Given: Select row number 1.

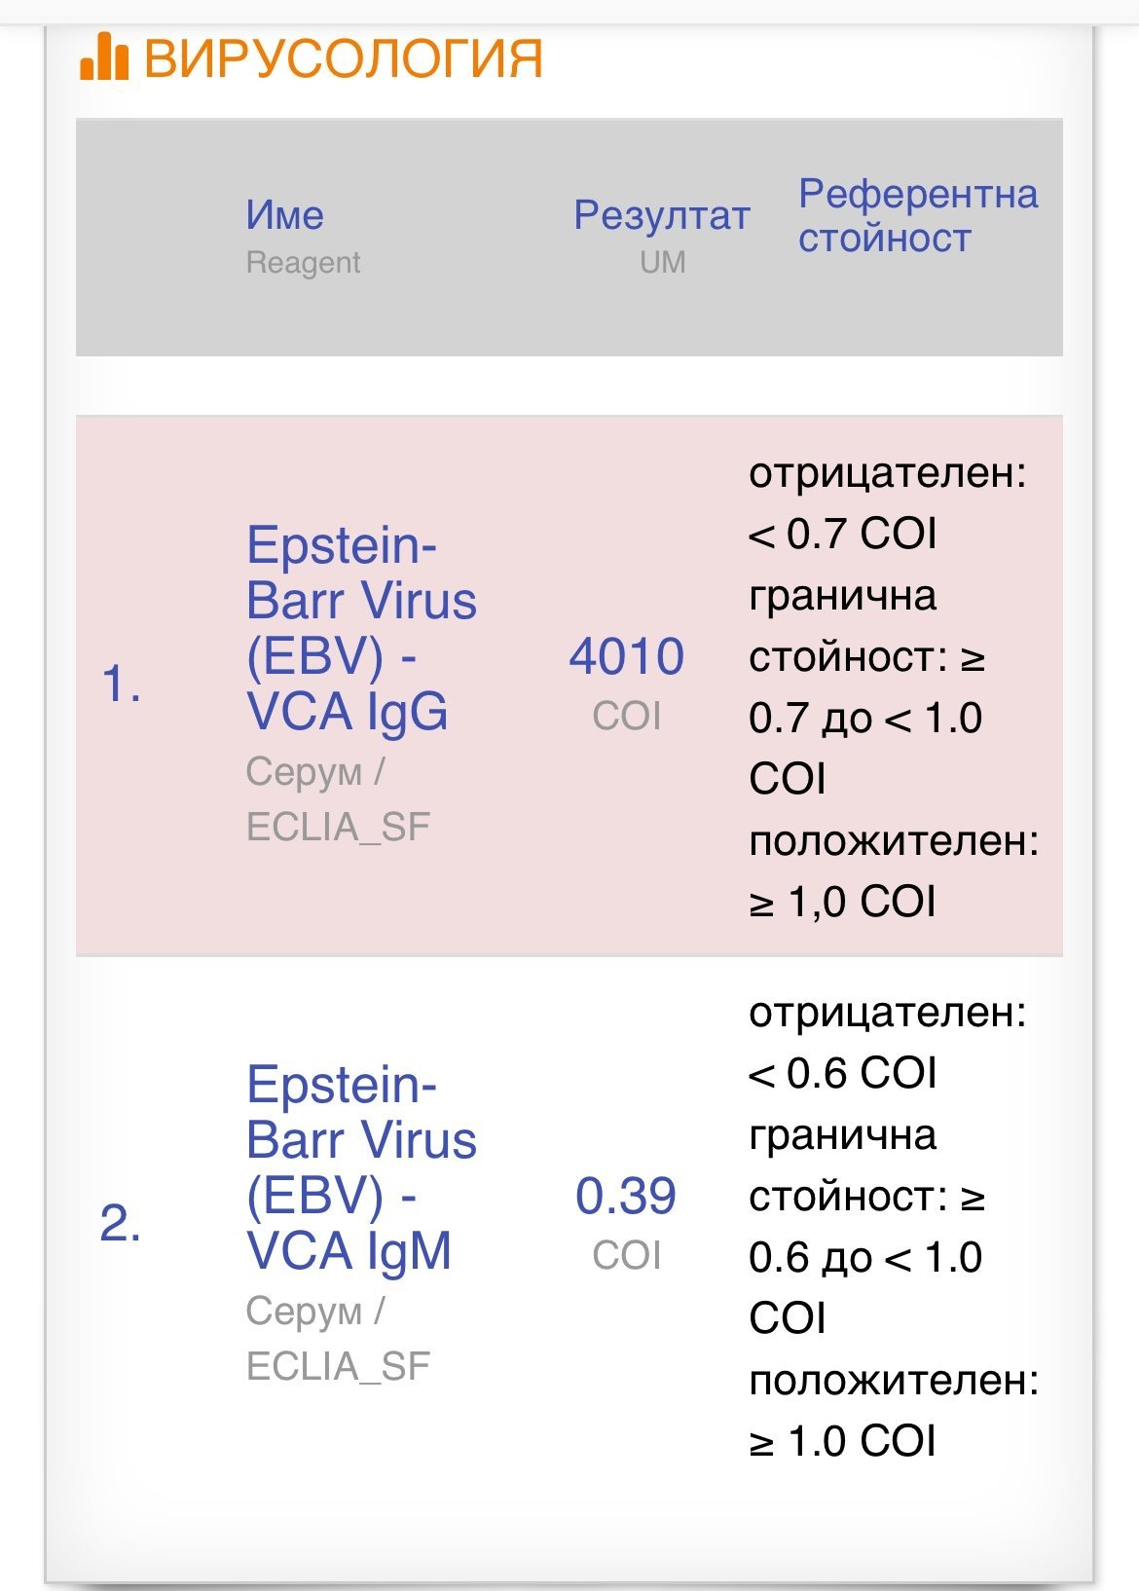Looking at the screenshot, I should coord(122,684).
